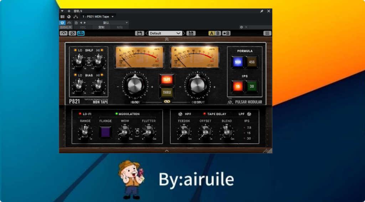Click the large input gain knob
Viewport: 365px width, 202px height.
click(135, 86)
